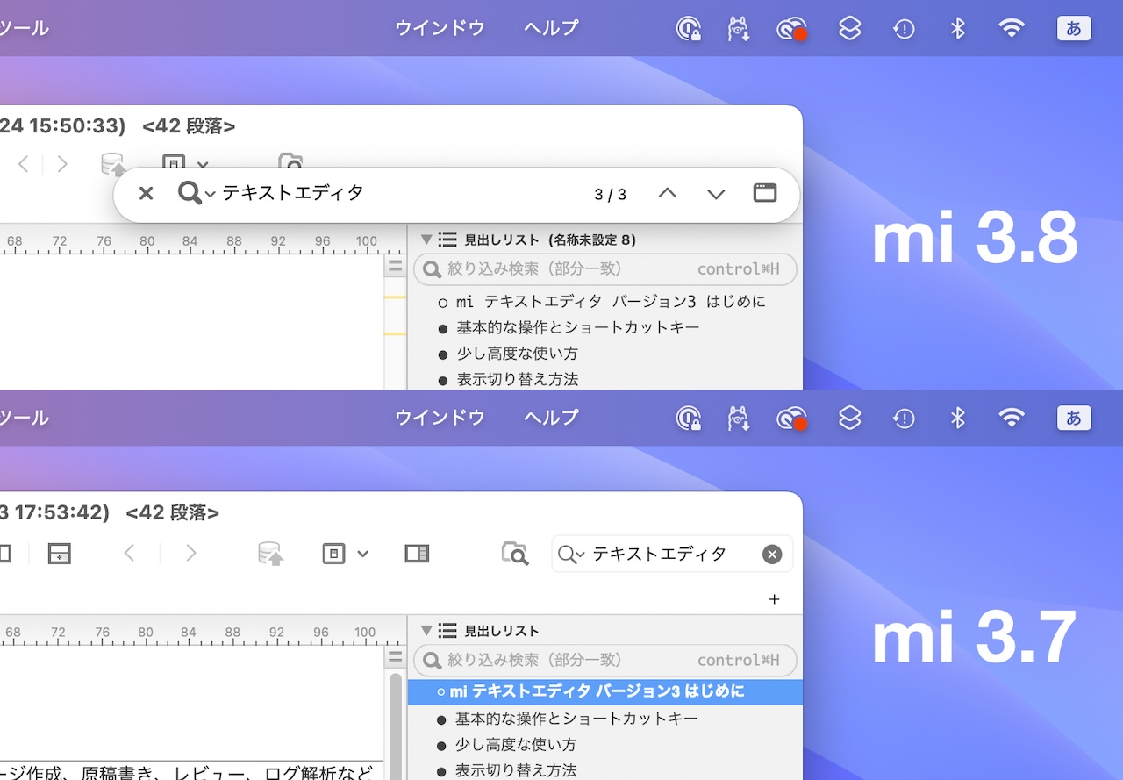
Task: Click square layout icon in mi 3.7 toolbar
Action: [334, 554]
